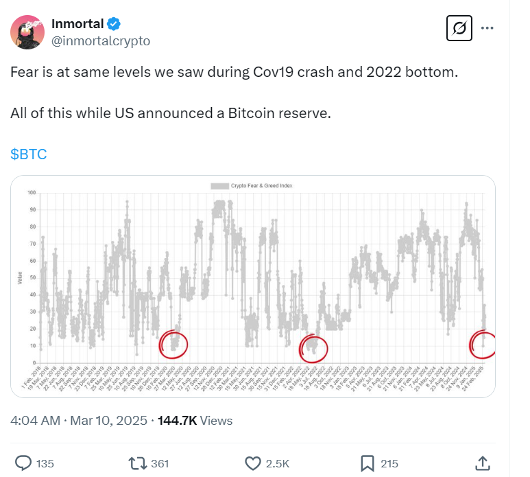530x477 pixels.
Task: Click the 361 reposts count
Action: (159, 463)
